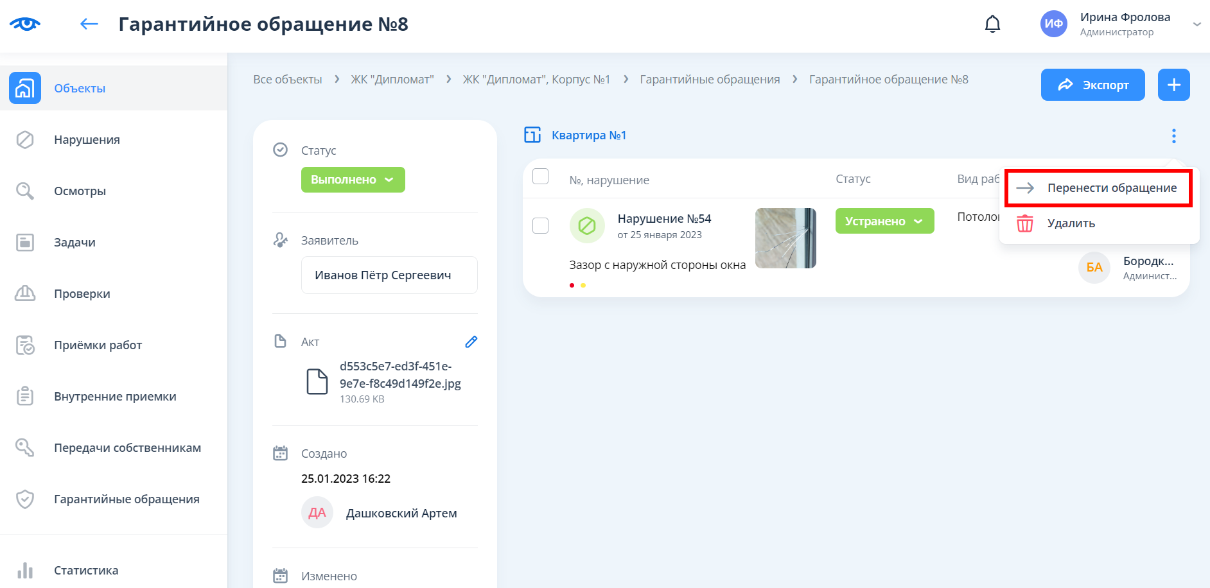Check the box for Нарушение №54

tap(541, 225)
